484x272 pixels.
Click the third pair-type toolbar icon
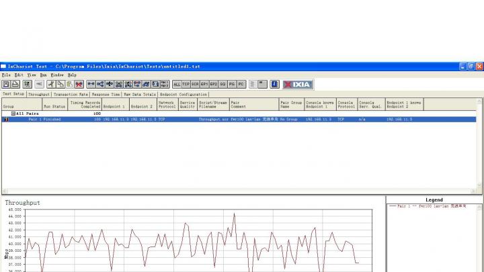pos(110,84)
